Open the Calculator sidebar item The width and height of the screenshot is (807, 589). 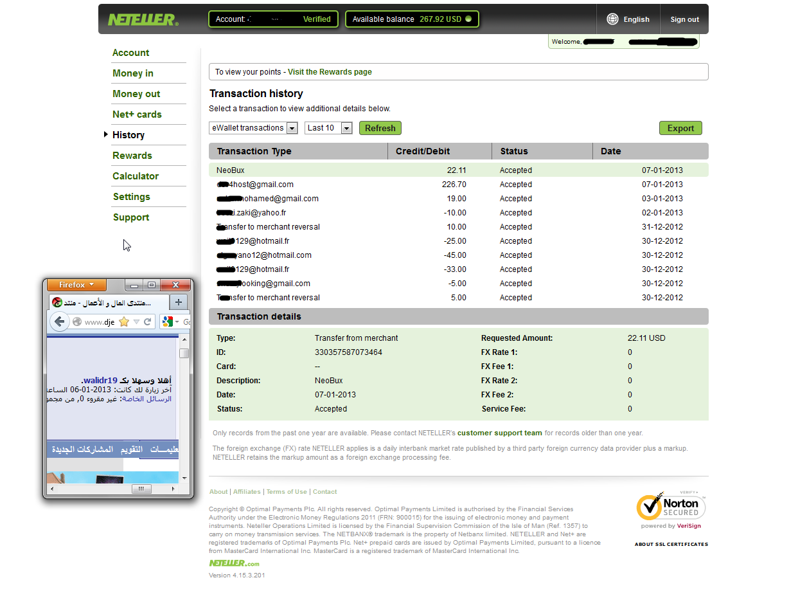[x=136, y=176]
